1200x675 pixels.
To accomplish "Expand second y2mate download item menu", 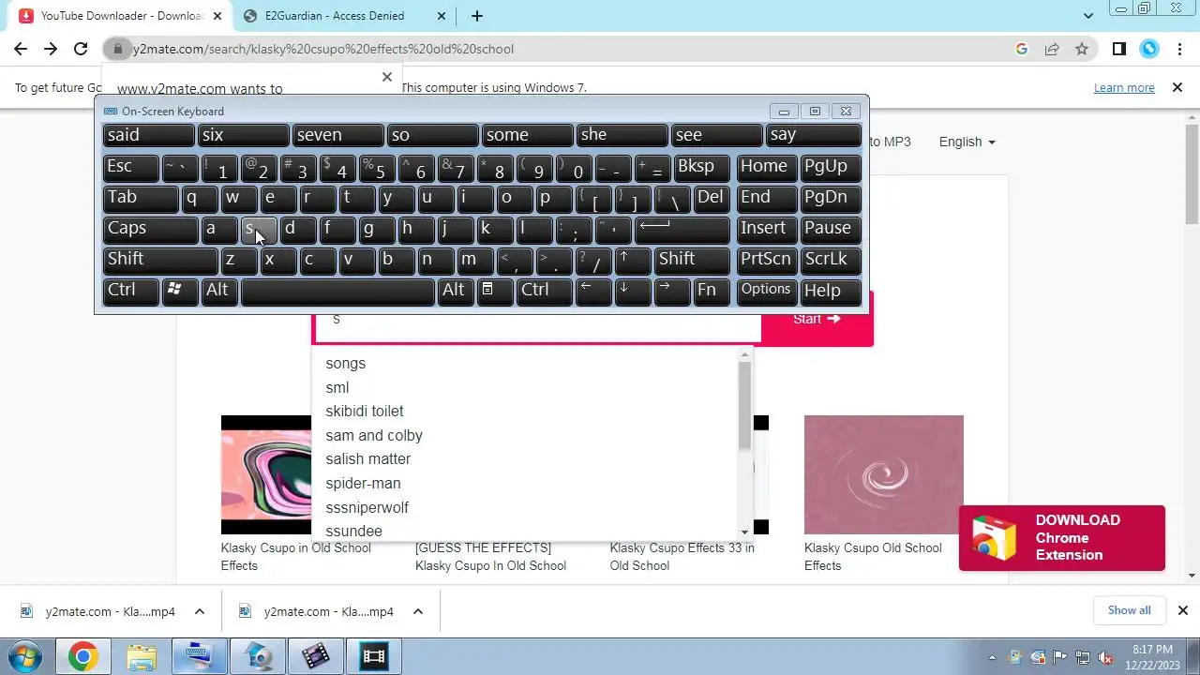I will pos(418,611).
